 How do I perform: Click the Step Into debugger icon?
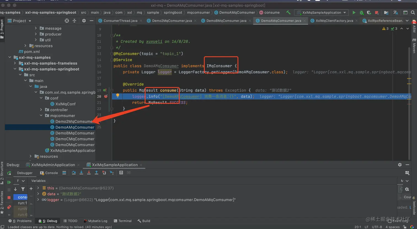pyautogui.click(x=81, y=173)
